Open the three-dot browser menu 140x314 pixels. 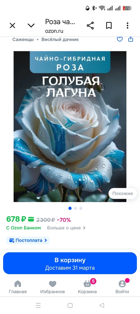point(128,25)
